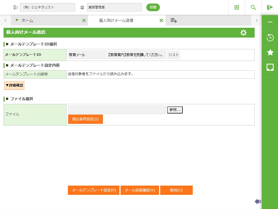Click the 参照... browse button
Image resolution: width=278 pixels, height=209 pixels.
[175, 110]
